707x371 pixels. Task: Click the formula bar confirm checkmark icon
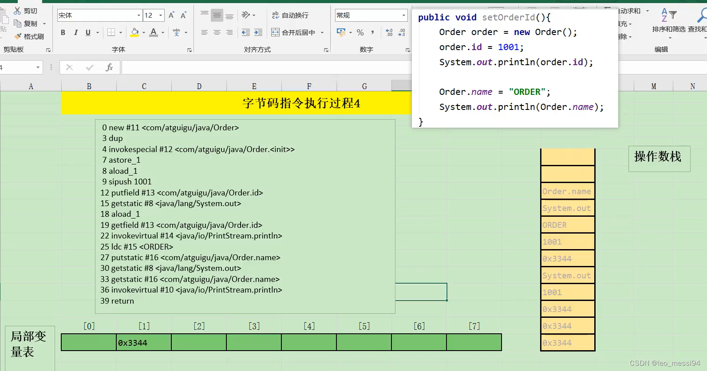pyautogui.click(x=90, y=67)
